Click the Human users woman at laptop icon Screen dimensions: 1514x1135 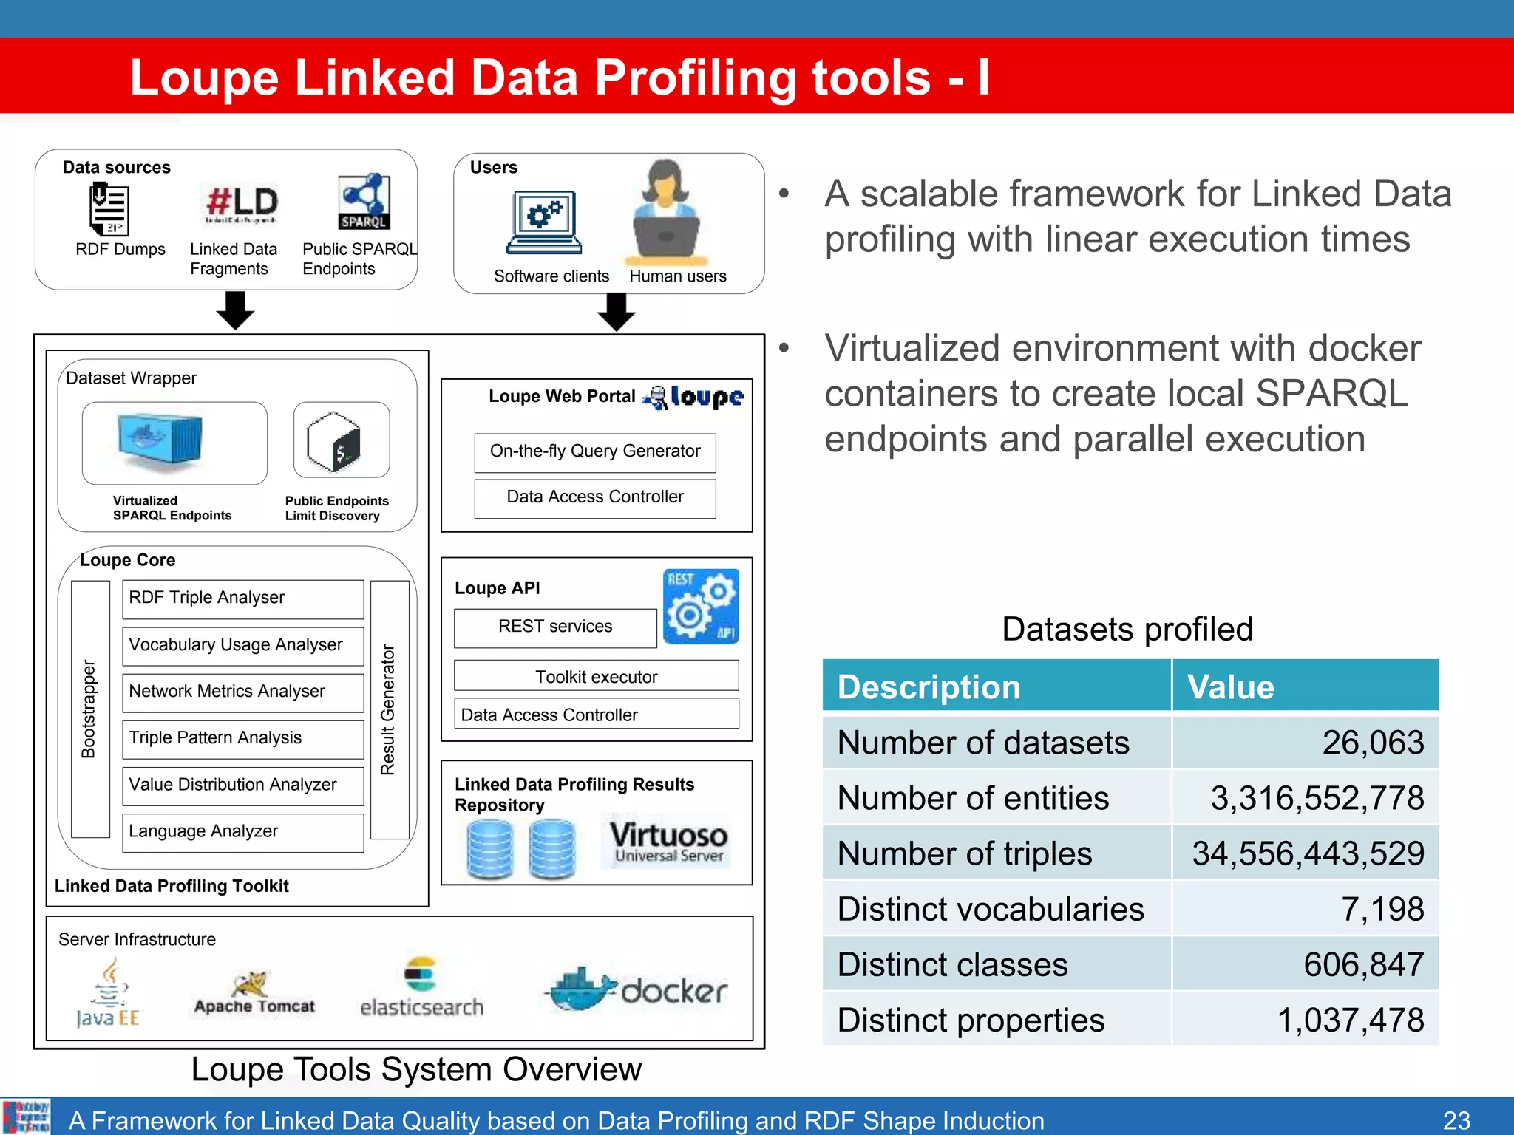[666, 212]
